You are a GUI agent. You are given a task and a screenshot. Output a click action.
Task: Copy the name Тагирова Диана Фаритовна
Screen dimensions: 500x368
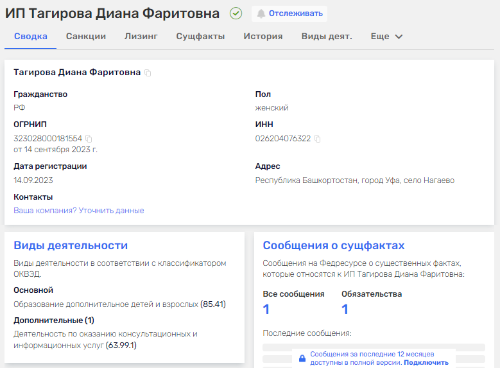click(148, 73)
